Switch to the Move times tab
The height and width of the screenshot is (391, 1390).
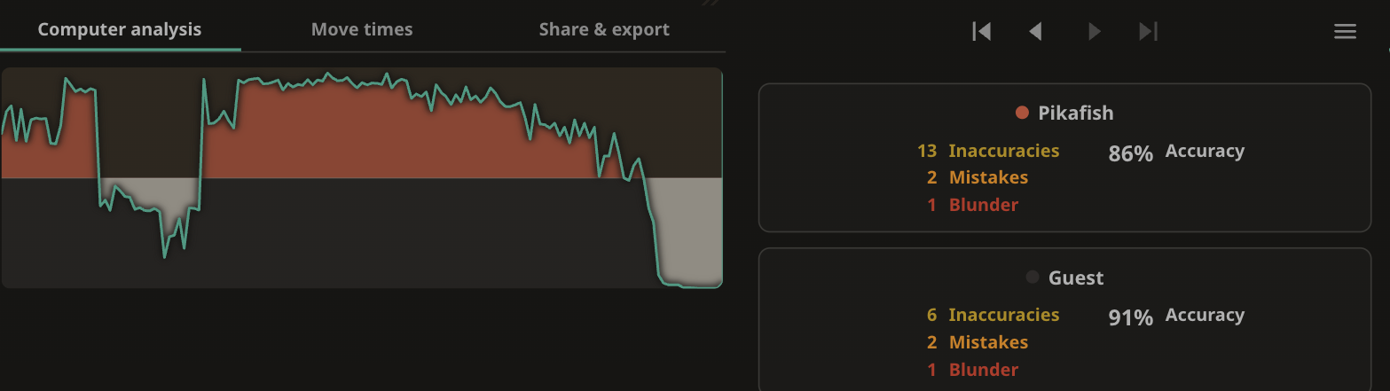click(x=362, y=29)
